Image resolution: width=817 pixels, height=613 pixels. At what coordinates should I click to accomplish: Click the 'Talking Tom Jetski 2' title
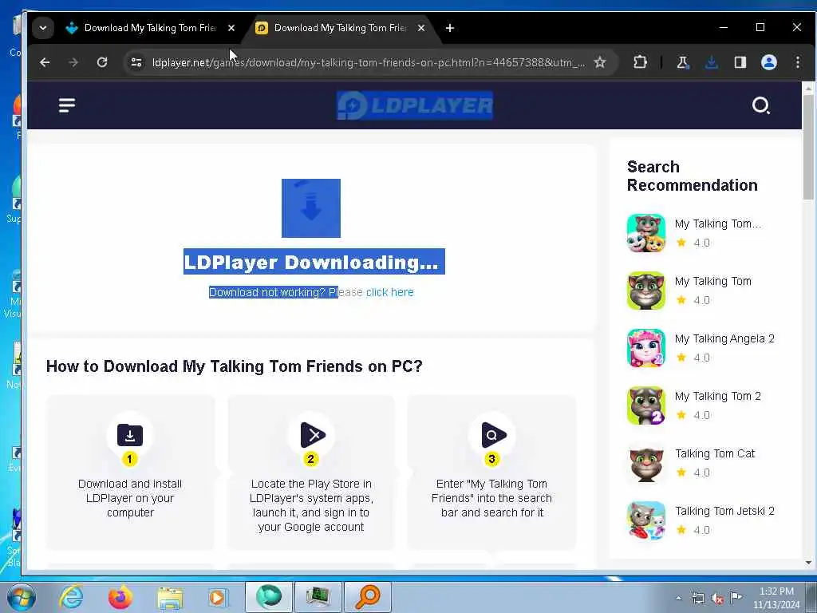pos(724,511)
